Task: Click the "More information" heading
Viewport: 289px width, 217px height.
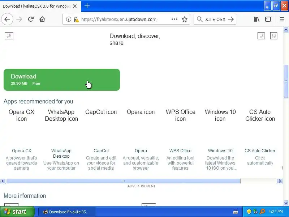Action: (25, 196)
